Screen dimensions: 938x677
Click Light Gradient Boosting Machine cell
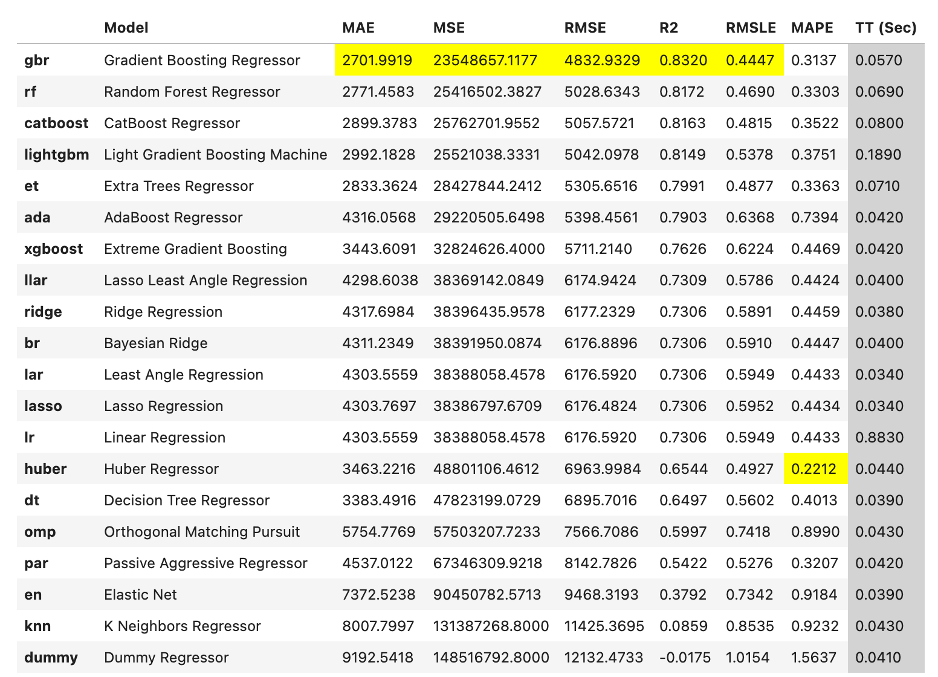[215, 155]
